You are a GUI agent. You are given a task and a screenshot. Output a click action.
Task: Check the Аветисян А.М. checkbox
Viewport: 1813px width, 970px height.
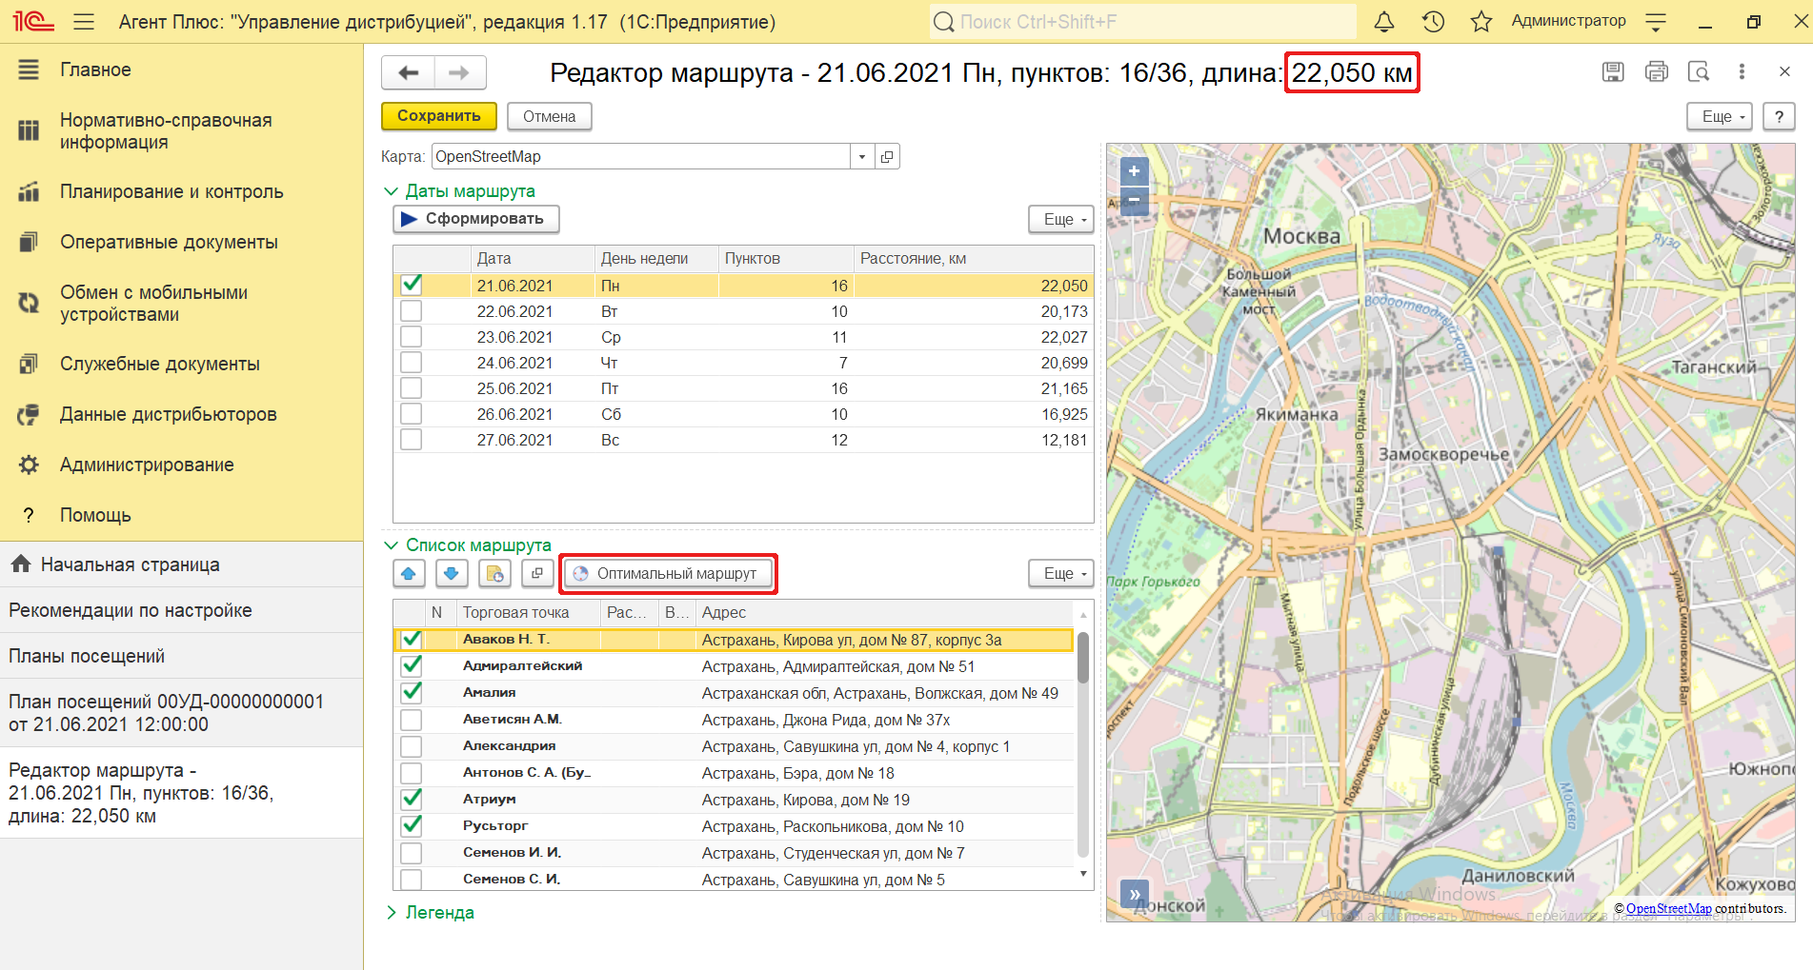click(x=411, y=719)
